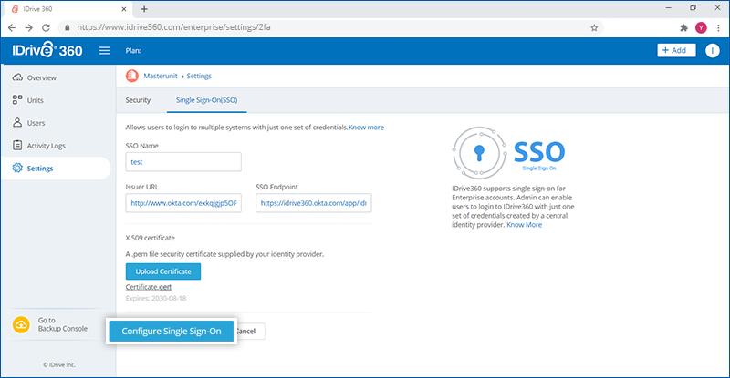Open a new browser tab
The height and width of the screenshot is (378, 730).
144,9
